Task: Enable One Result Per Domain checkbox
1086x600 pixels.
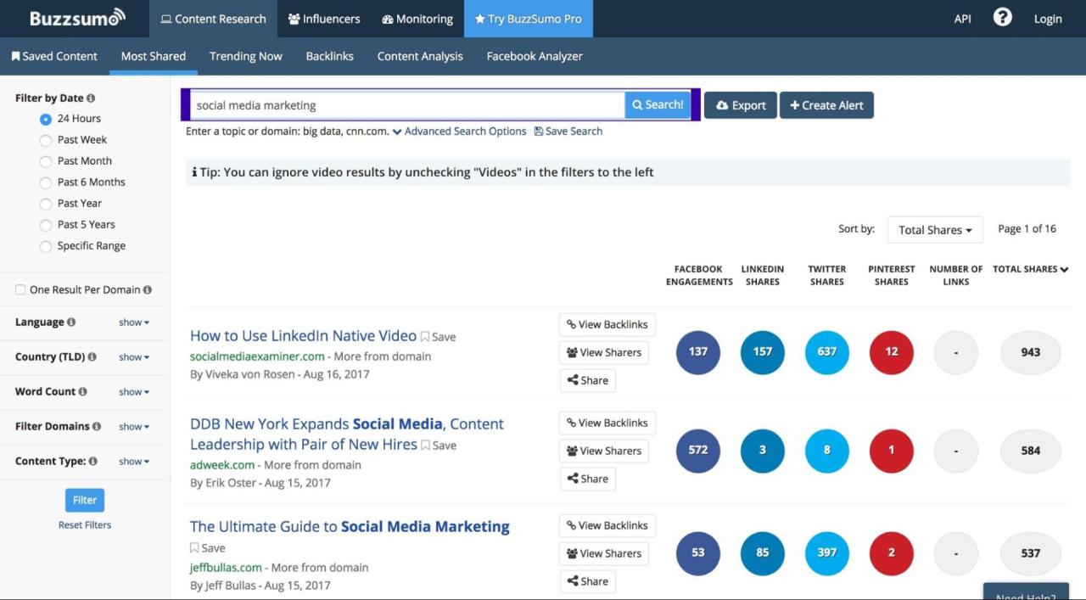Action: point(20,290)
